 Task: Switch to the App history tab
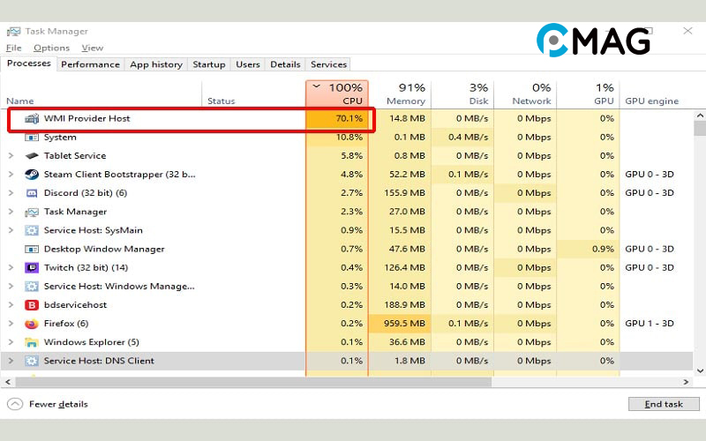coord(156,64)
